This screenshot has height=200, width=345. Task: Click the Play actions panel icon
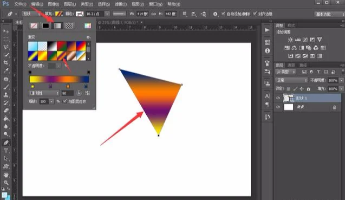click(267, 30)
